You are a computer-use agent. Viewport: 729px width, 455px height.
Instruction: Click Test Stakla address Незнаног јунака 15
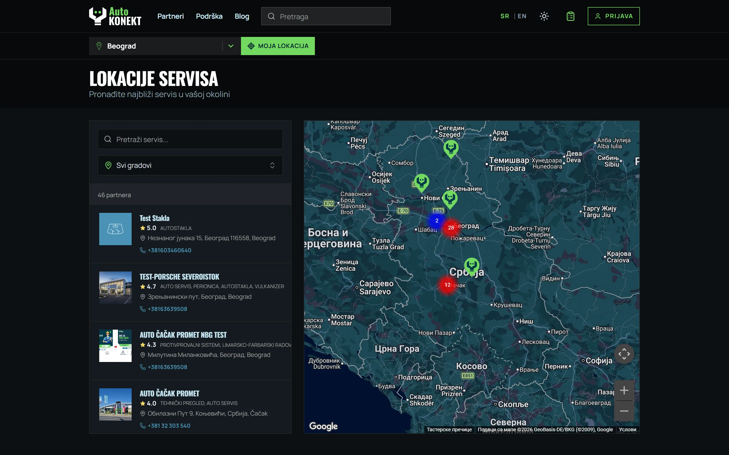[x=211, y=238]
